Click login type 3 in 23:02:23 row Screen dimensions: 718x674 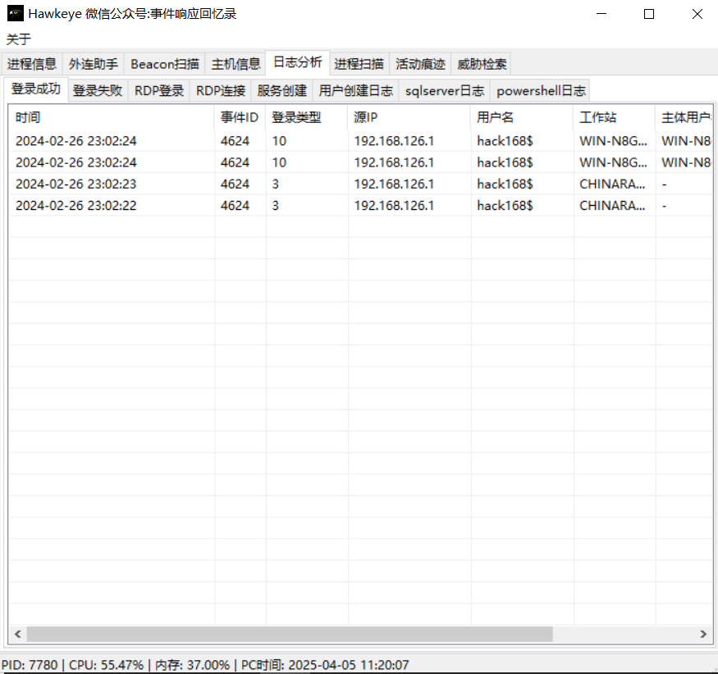(x=275, y=184)
